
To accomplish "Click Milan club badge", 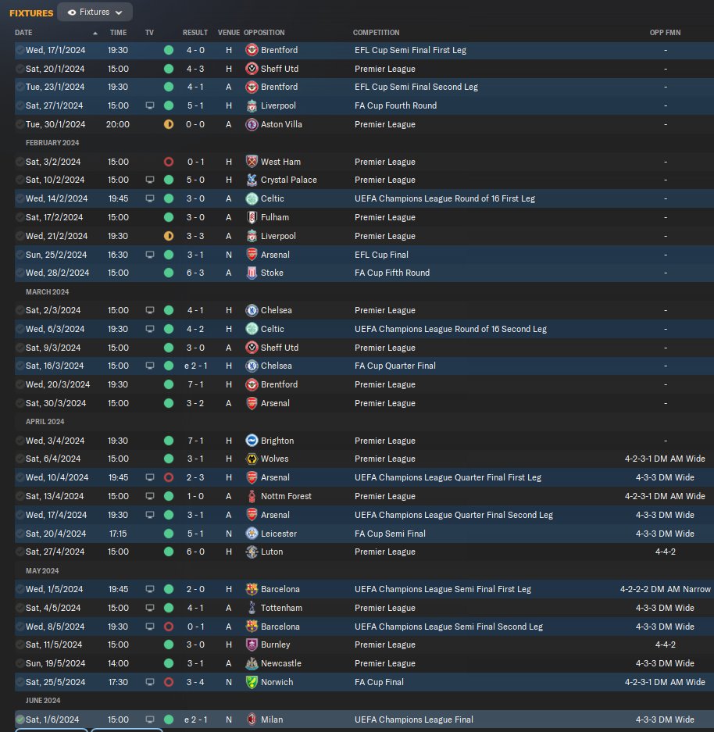I will 252,719.
